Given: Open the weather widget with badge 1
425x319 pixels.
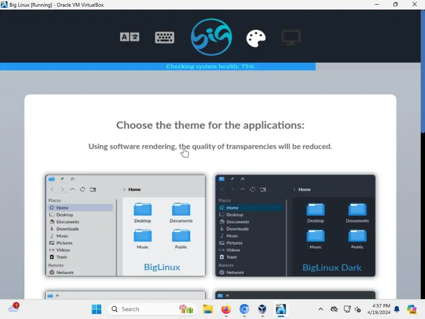Looking at the screenshot, I should click(x=14, y=308).
